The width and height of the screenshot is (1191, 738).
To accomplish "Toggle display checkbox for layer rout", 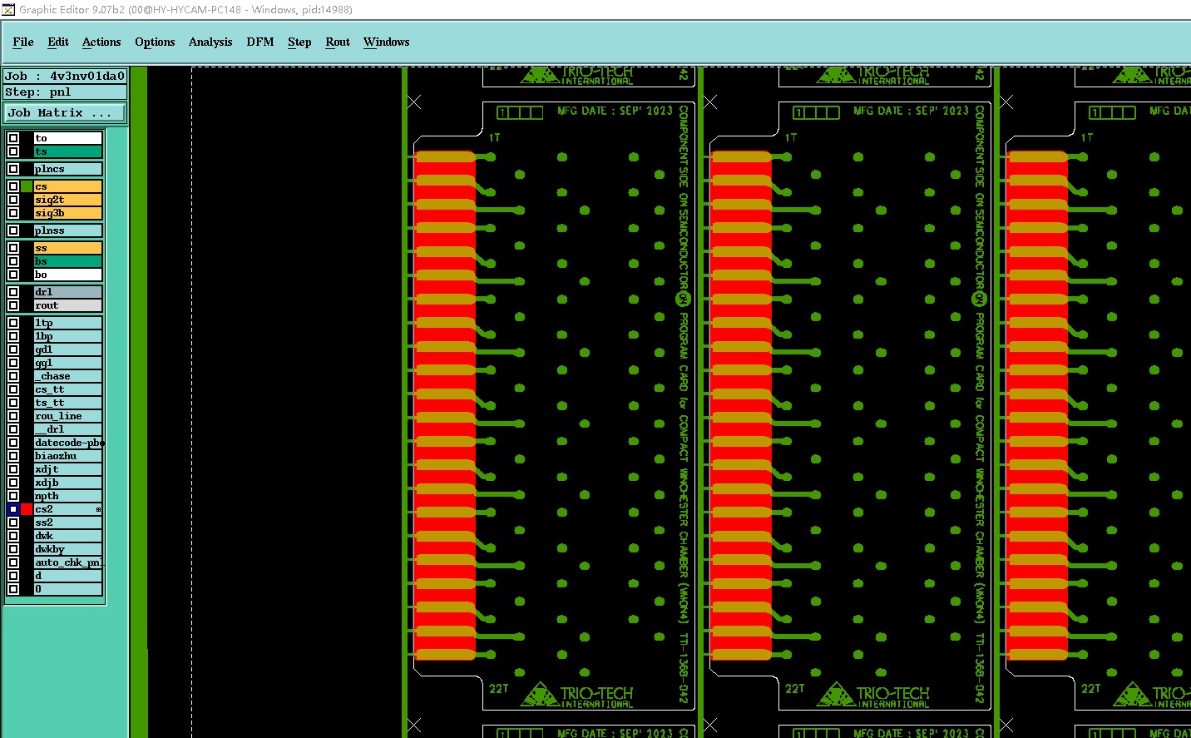I will [13, 305].
